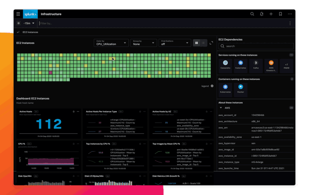Select the Kubernetes service icon
Image resolution: width=309 pixels, height=195 pixels.
coord(241,64)
